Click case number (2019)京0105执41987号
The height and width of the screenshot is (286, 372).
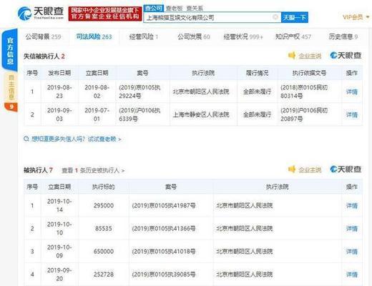(164, 205)
